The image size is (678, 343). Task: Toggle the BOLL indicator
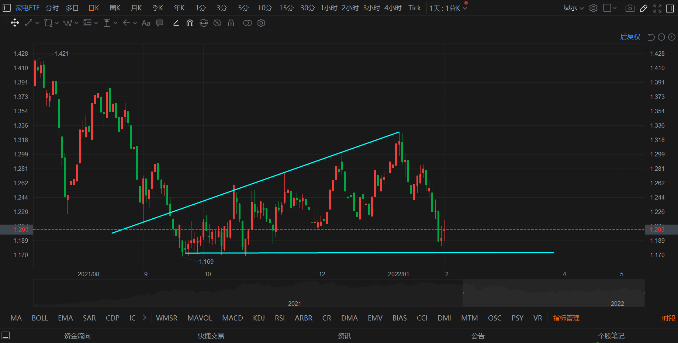40,318
